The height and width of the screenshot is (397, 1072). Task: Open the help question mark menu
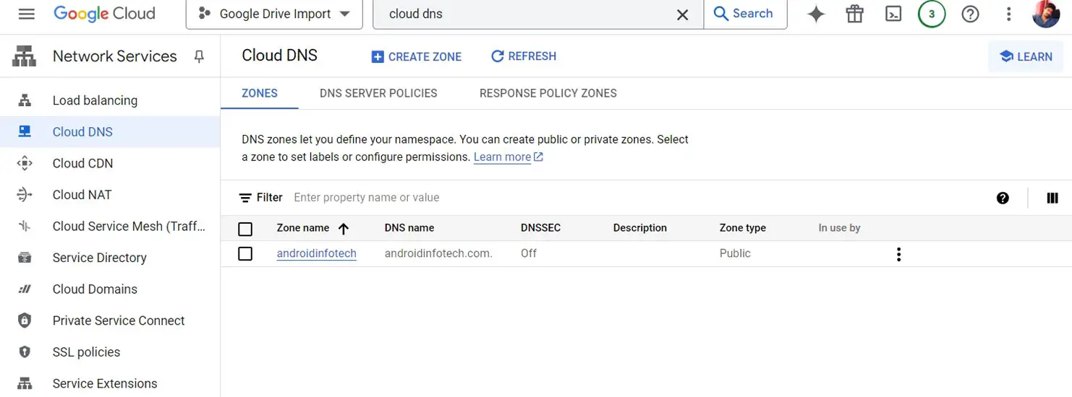tap(970, 14)
